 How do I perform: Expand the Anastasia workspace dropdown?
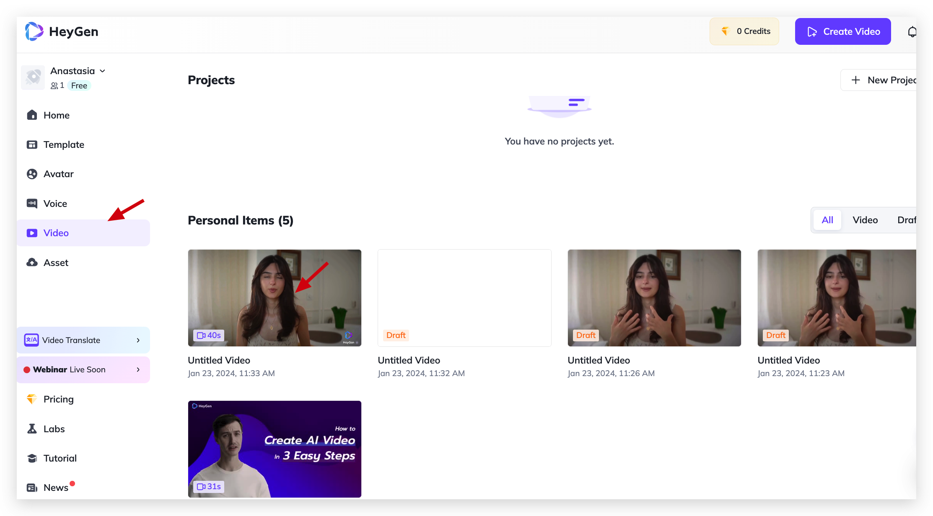102,71
